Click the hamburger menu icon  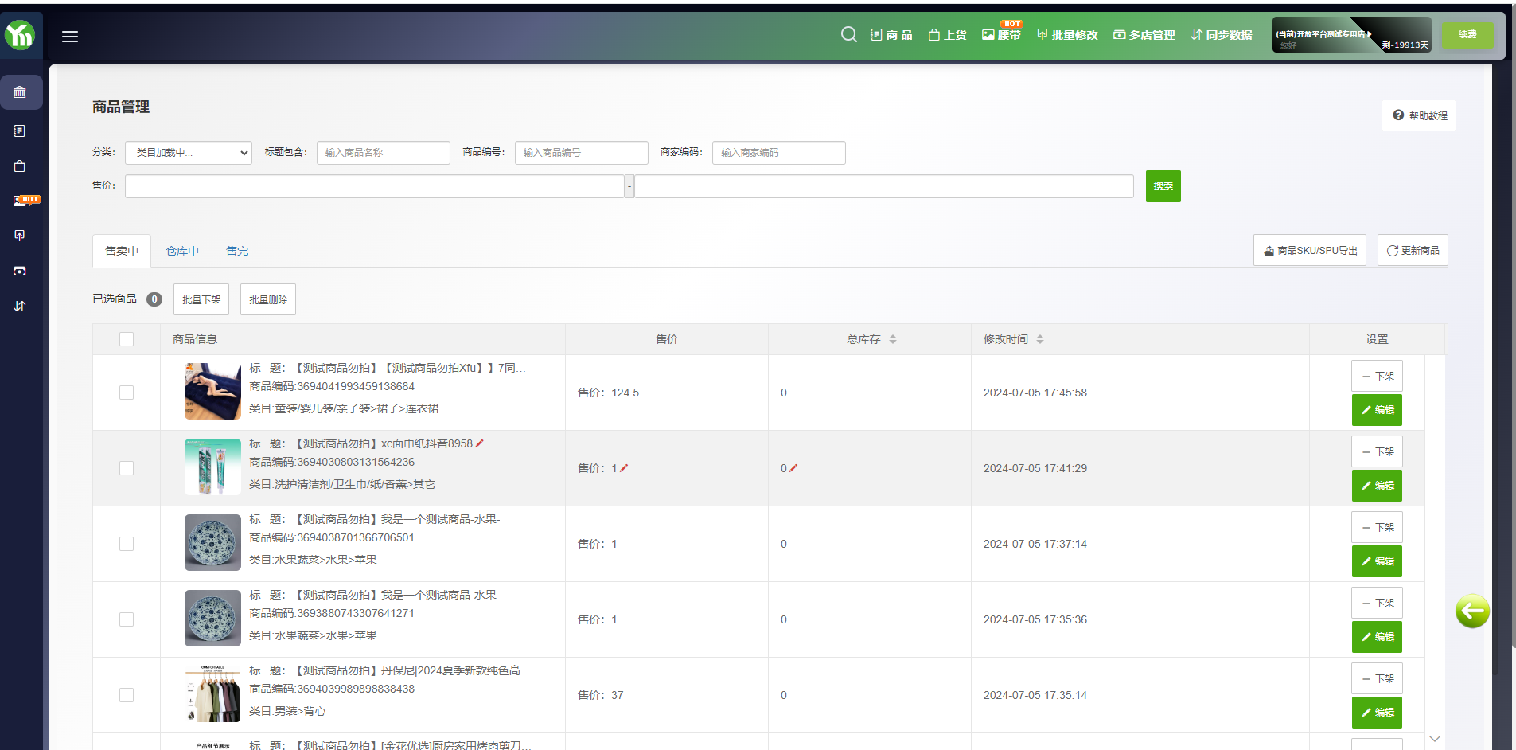(x=70, y=37)
